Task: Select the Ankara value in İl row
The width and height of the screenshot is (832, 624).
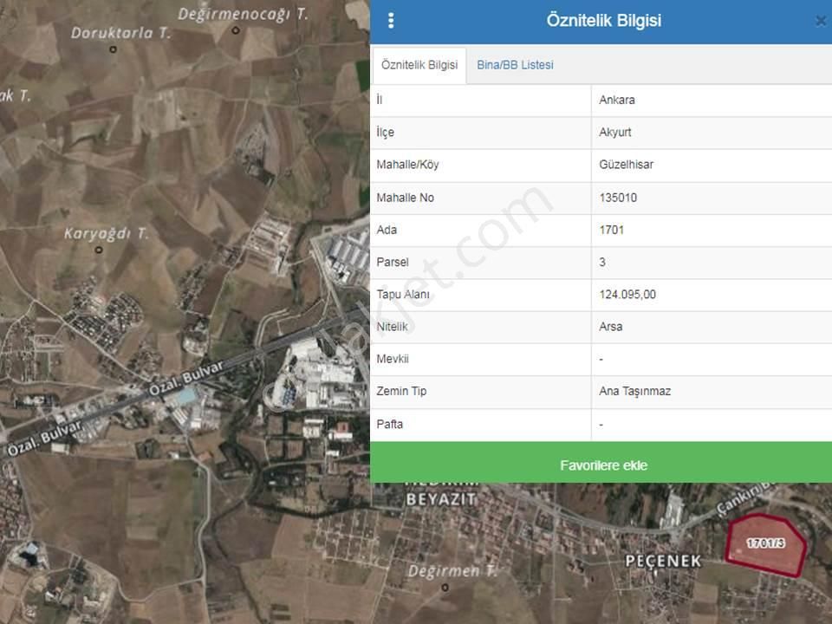Action: 617,100
